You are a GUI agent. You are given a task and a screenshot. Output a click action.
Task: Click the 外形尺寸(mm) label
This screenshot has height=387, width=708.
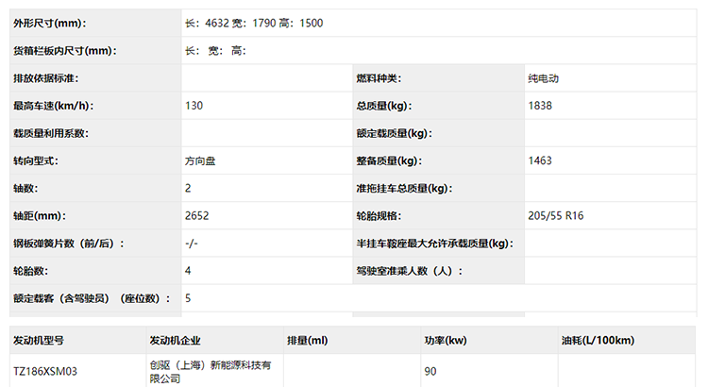coord(49,23)
